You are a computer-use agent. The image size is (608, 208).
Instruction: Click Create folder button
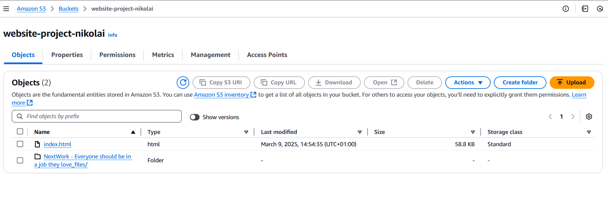click(x=520, y=82)
